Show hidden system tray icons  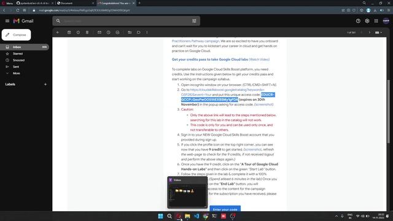pos(337,216)
